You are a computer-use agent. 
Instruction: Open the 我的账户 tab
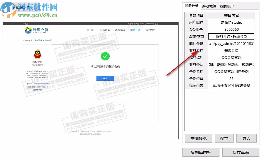[x=226, y=6]
